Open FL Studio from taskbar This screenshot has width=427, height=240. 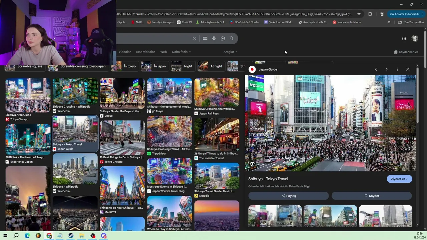(x=38, y=236)
